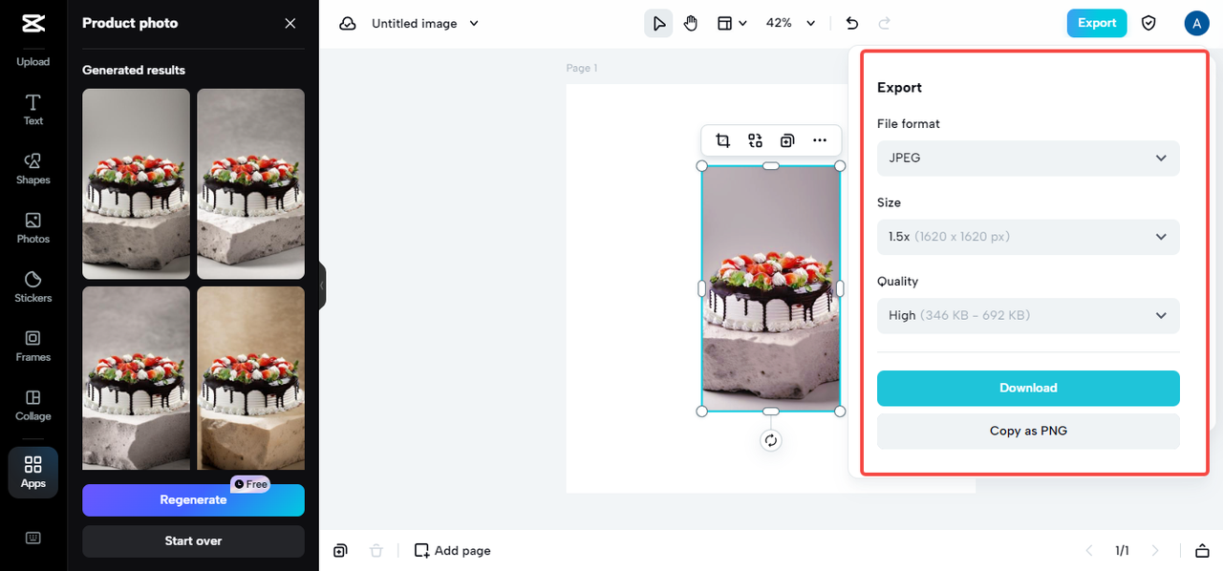
Task: Open the user account avatar
Action: click(x=1196, y=23)
